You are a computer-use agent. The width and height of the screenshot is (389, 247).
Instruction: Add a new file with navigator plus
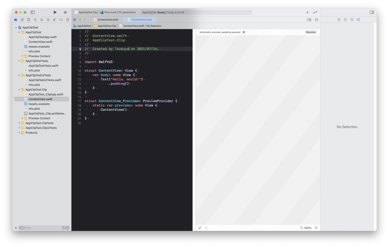[x=16, y=228]
